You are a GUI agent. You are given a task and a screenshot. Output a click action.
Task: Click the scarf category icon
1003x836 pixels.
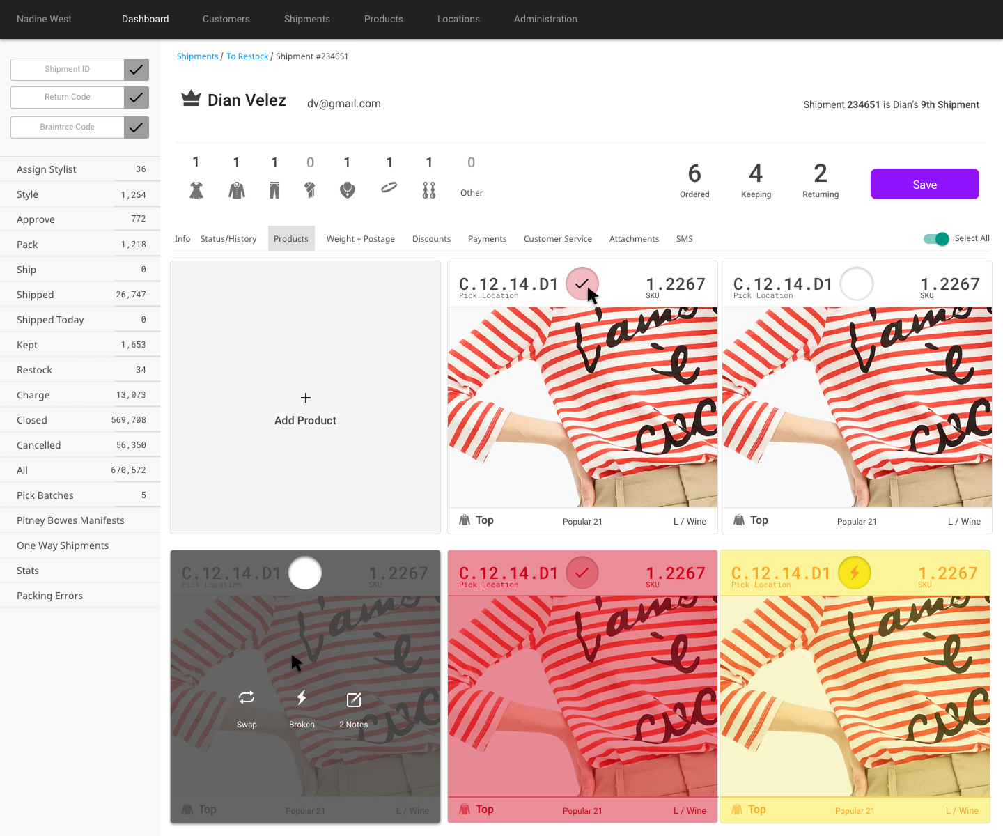point(310,190)
